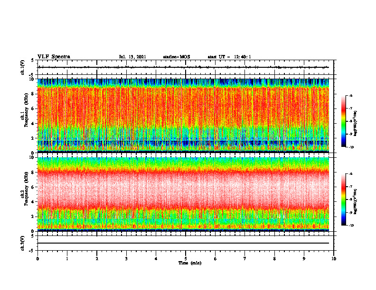The height and width of the screenshot is (290, 376).
Task: Click the ch.1 spectrogram color bar
Action: tap(343, 121)
